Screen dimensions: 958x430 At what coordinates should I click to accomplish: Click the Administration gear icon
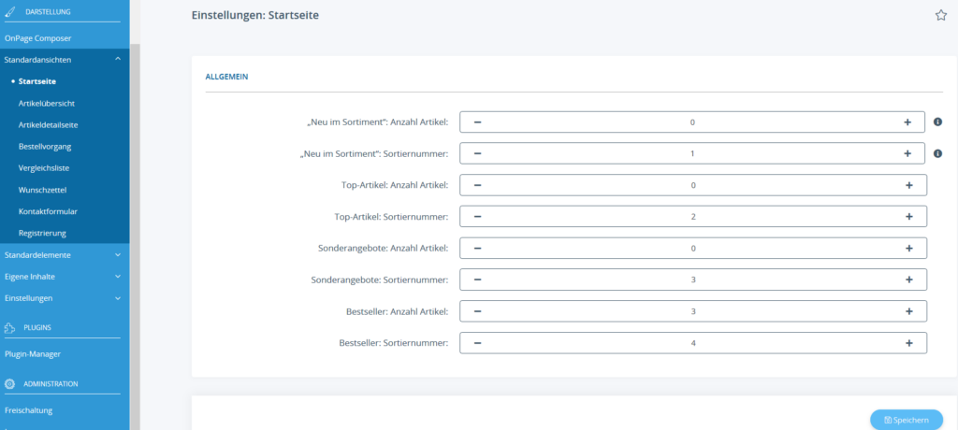pos(9,383)
